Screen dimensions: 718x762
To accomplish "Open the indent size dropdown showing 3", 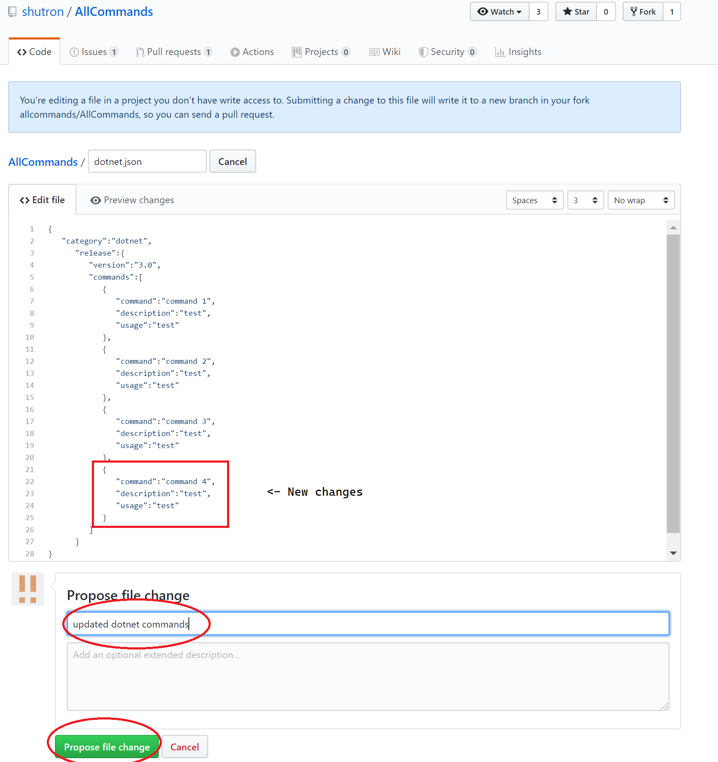I will click(x=585, y=200).
